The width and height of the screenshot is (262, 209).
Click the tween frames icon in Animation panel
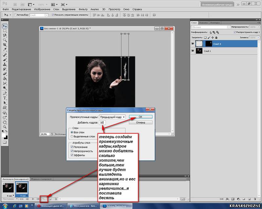[x=44, y=199]
